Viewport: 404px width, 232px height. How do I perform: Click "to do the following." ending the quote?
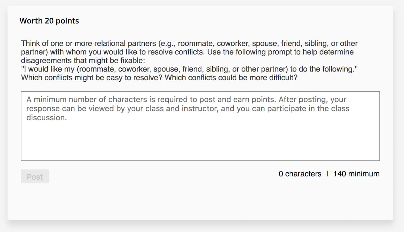point(324,69)
